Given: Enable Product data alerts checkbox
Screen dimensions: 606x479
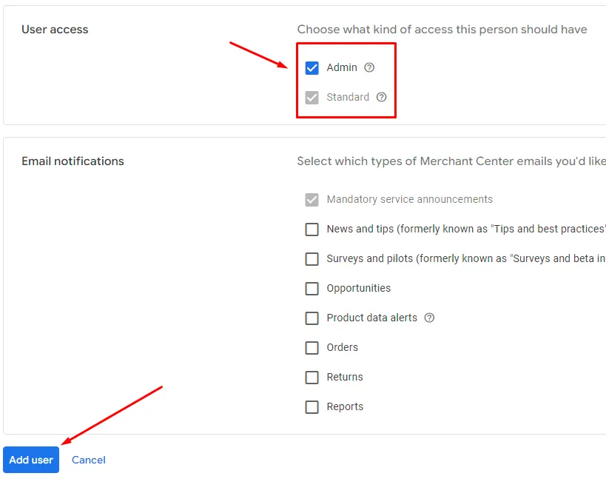Looking at the screenshot, I should (312, 318).
